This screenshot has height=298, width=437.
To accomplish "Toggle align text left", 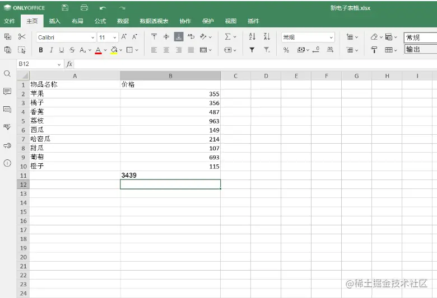I will pyautogui.click(x=154, y=50).
